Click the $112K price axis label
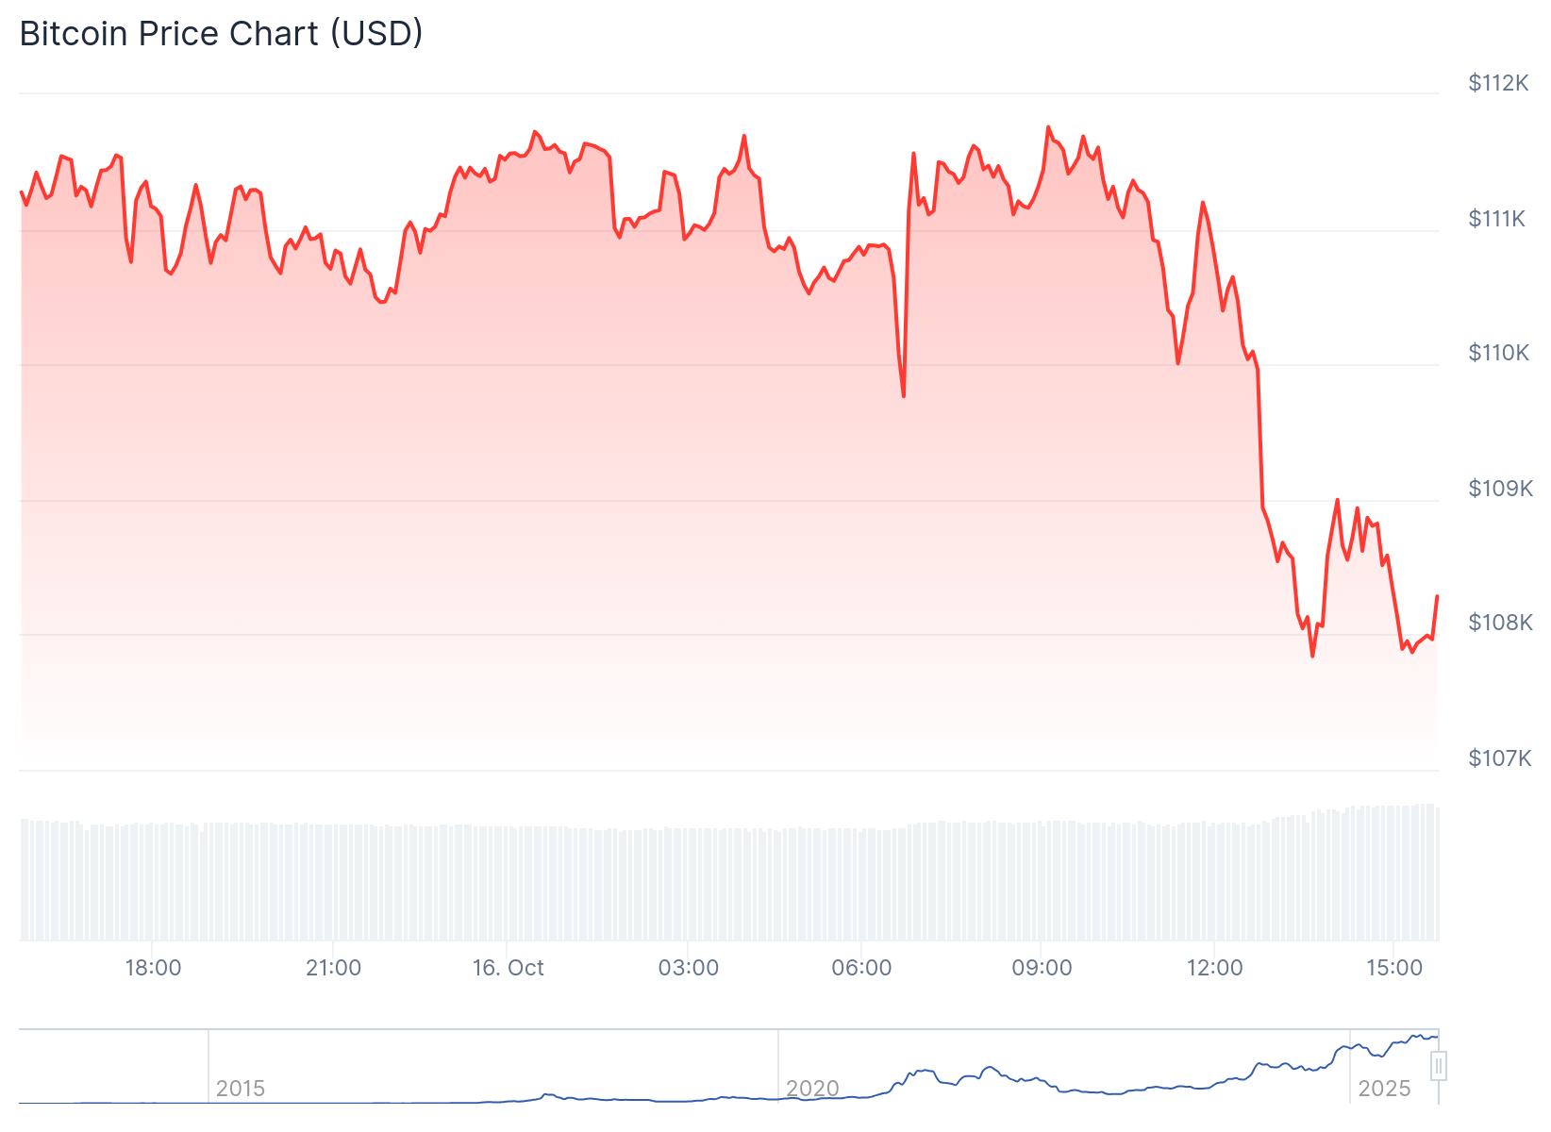 [x=1498, y=83]
